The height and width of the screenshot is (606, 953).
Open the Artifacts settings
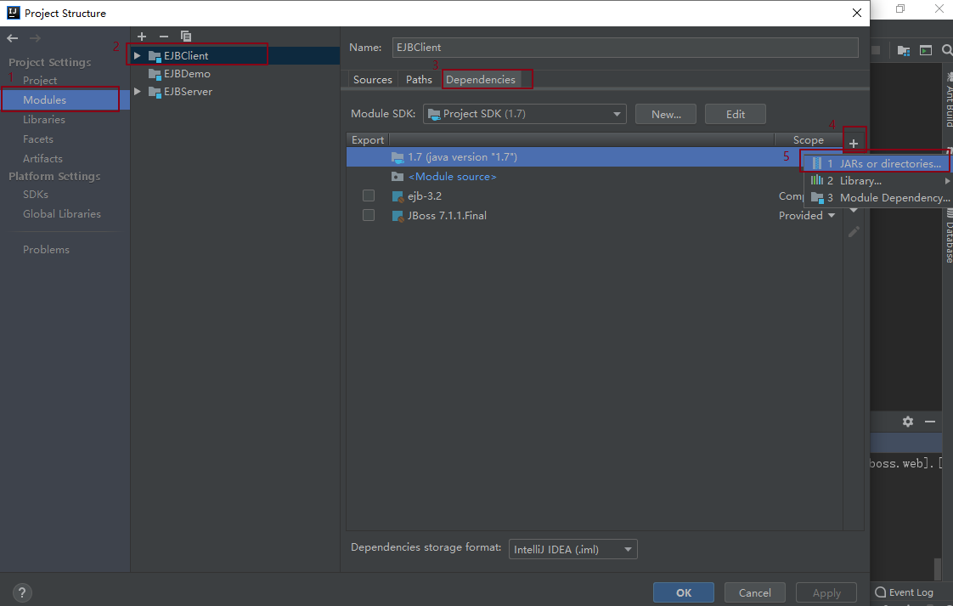point(42,158)
